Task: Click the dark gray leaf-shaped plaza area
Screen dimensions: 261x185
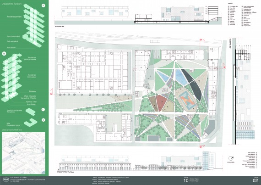Action: coord(192,85)
